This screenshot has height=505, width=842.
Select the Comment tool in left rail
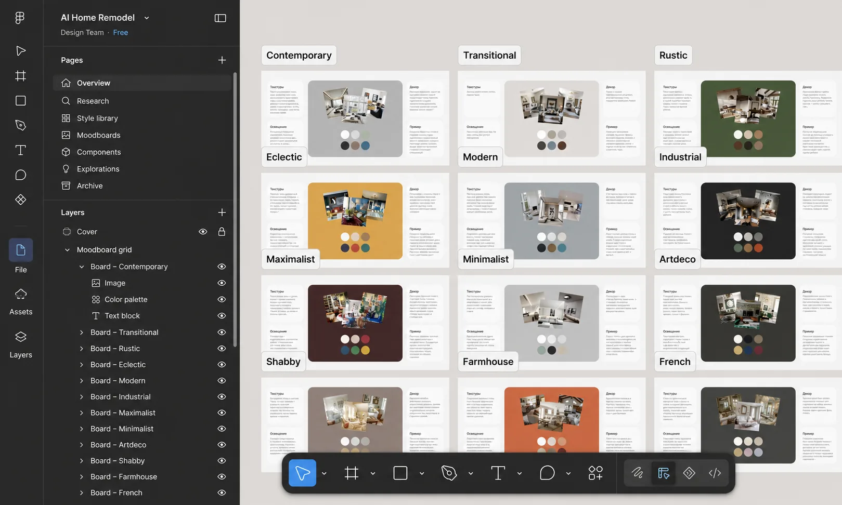click(20, 175)
